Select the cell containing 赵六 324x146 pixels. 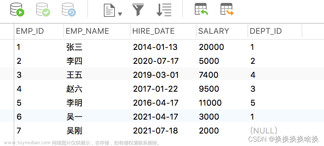point(74,89)
